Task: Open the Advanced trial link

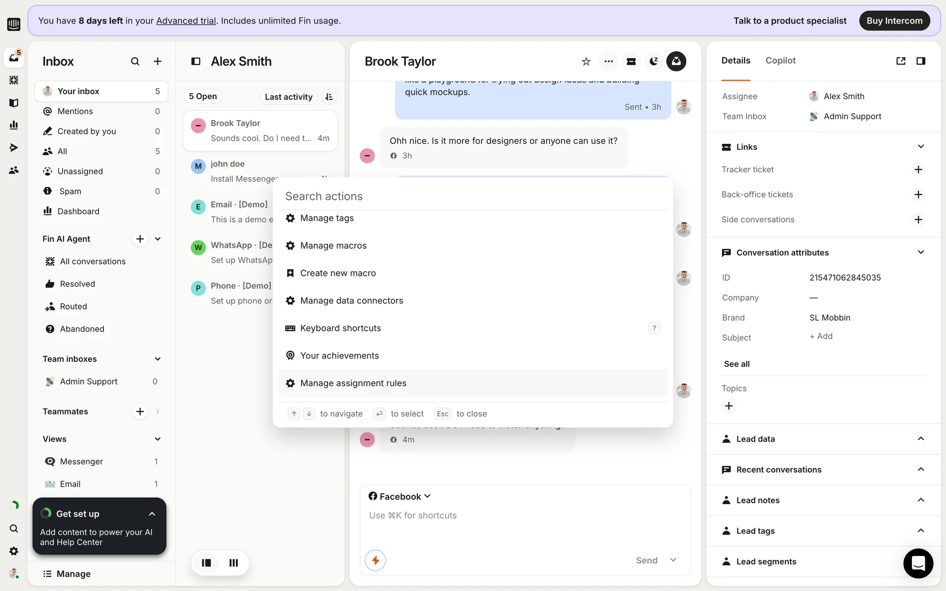Action: [x=186, y=21]
